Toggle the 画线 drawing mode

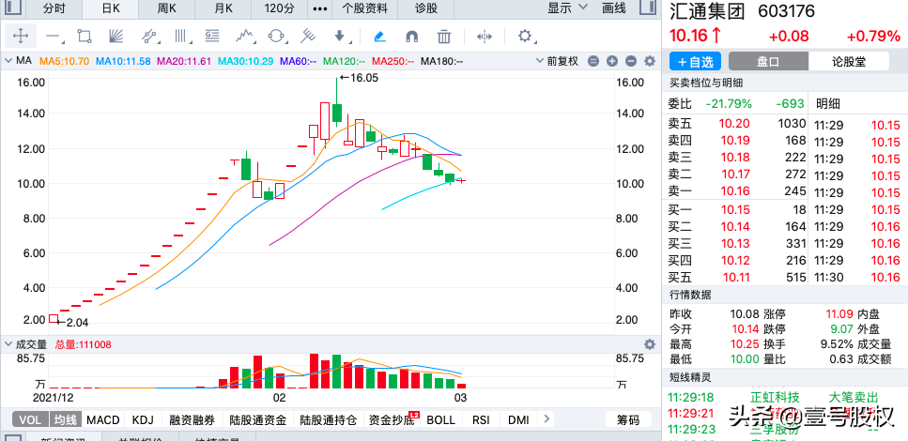[613, 8]
